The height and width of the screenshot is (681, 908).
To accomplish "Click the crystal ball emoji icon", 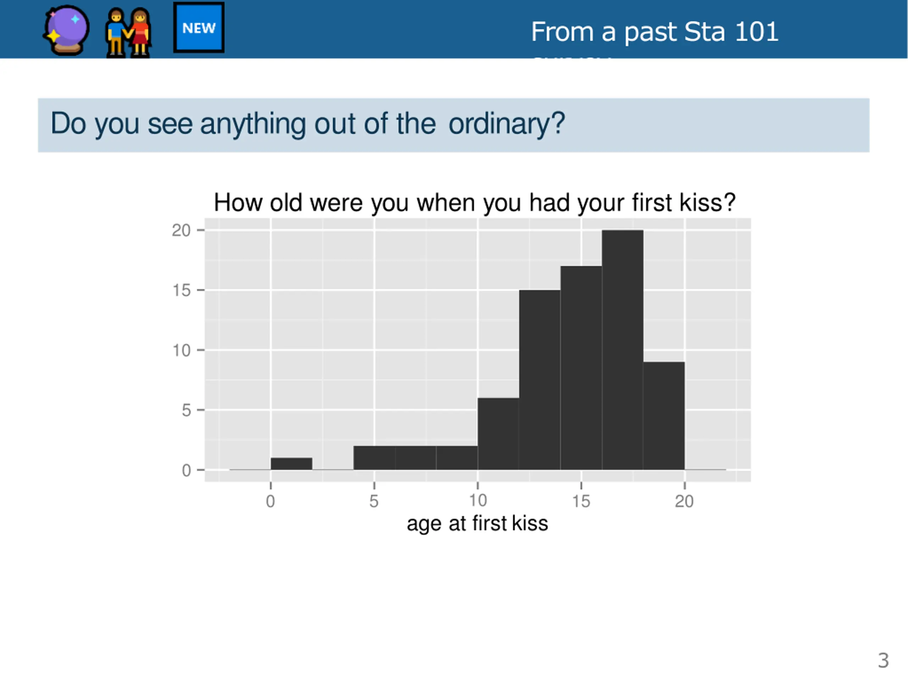I will tap(66, 30).
